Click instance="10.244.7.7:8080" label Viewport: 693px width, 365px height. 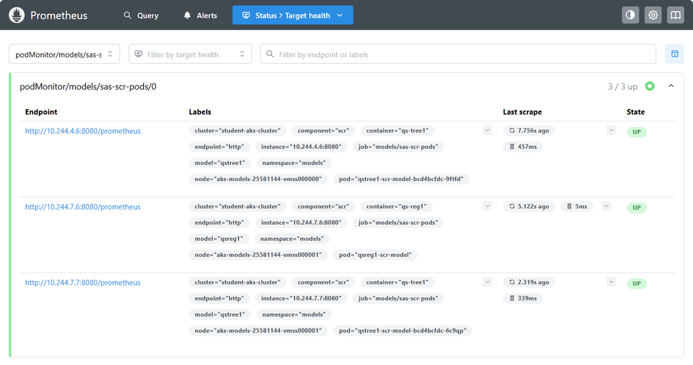tap(301, 298)
